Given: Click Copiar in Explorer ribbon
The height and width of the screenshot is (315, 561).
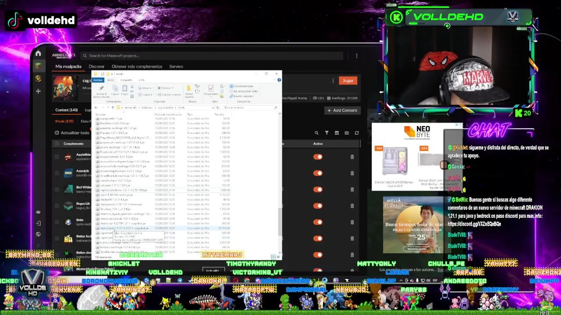Looking at the screenshot, I should pyautogui.click(x=115, y=90).
